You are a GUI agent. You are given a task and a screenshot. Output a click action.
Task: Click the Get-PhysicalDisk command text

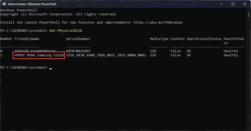pyautogui.click(x=66, y=30)
